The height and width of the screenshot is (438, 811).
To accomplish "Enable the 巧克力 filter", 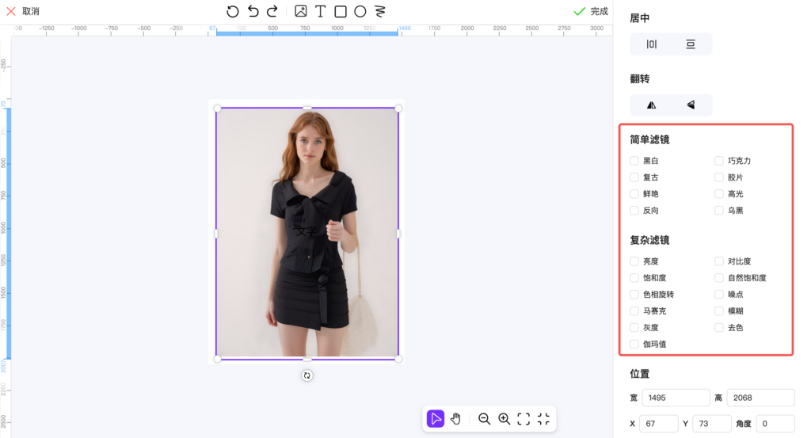I will click(719, 161).
